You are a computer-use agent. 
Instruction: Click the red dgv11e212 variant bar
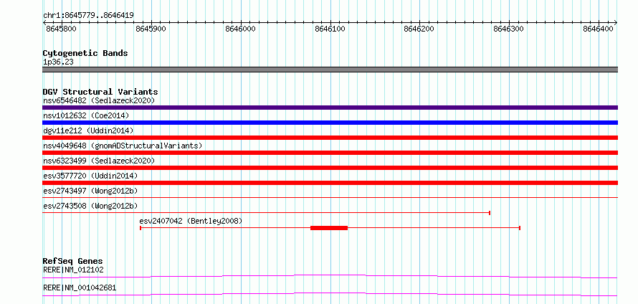tap(330, 138)
